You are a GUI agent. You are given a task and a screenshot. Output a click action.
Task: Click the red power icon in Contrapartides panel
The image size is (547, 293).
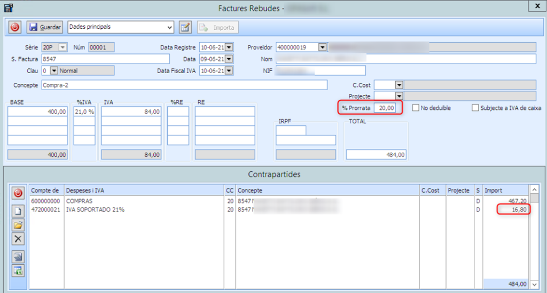pyautogui.click(x=18, y=193)
